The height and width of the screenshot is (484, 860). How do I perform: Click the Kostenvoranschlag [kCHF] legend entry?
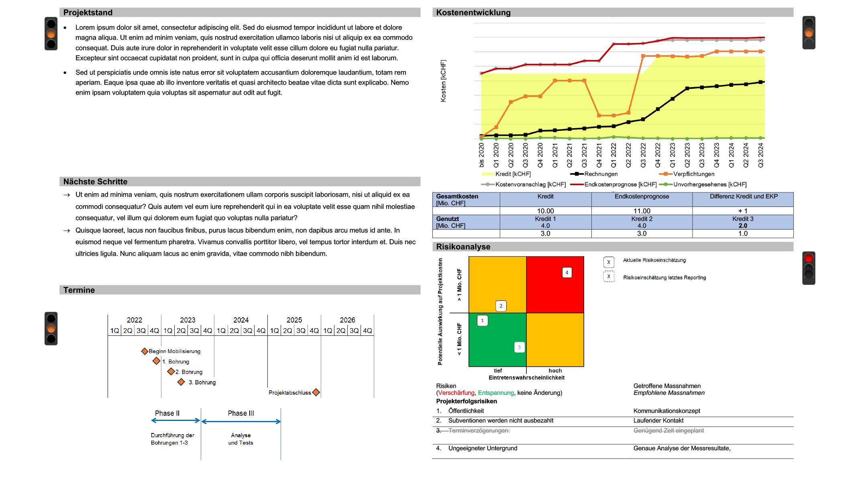(x=524, y=184)
